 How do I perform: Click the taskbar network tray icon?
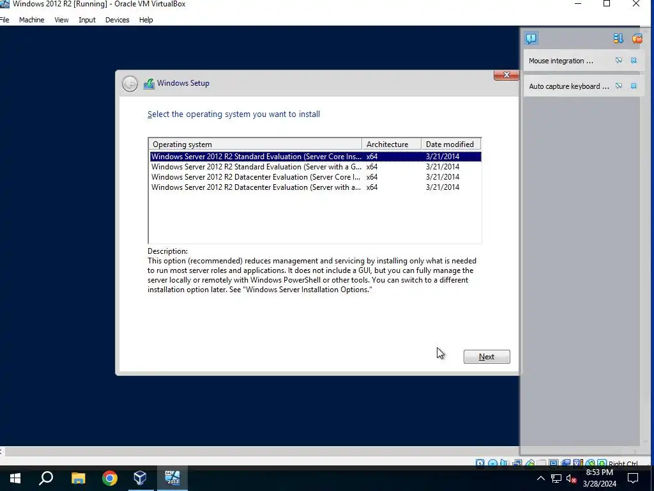pyautogui.click(x=556, y=478)
